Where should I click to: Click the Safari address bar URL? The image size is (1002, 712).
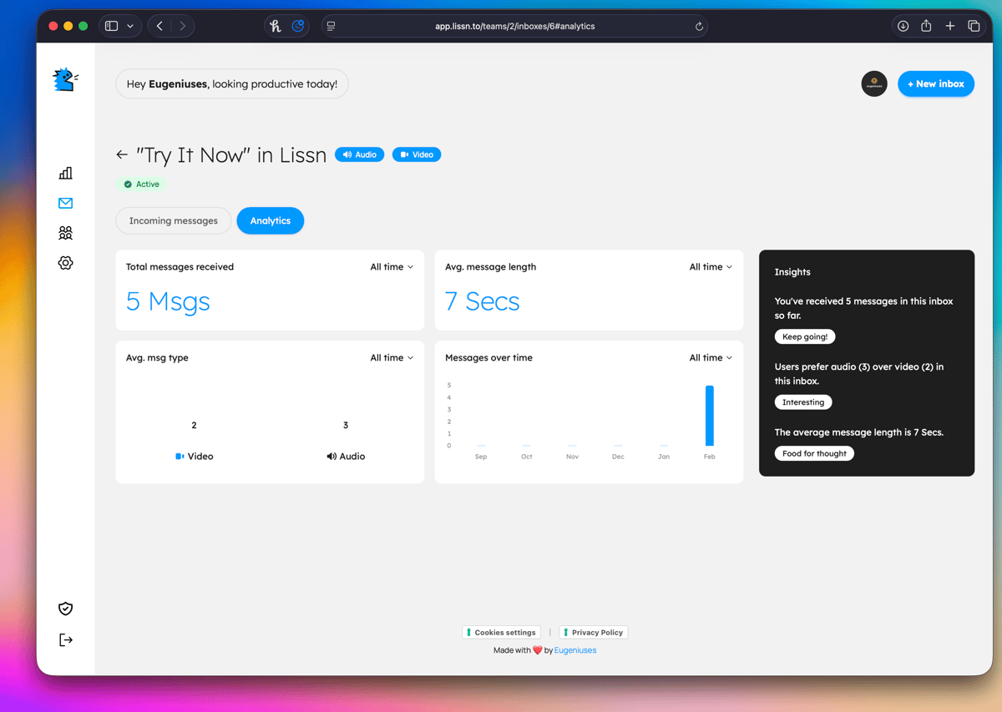(x=515, y=26)
